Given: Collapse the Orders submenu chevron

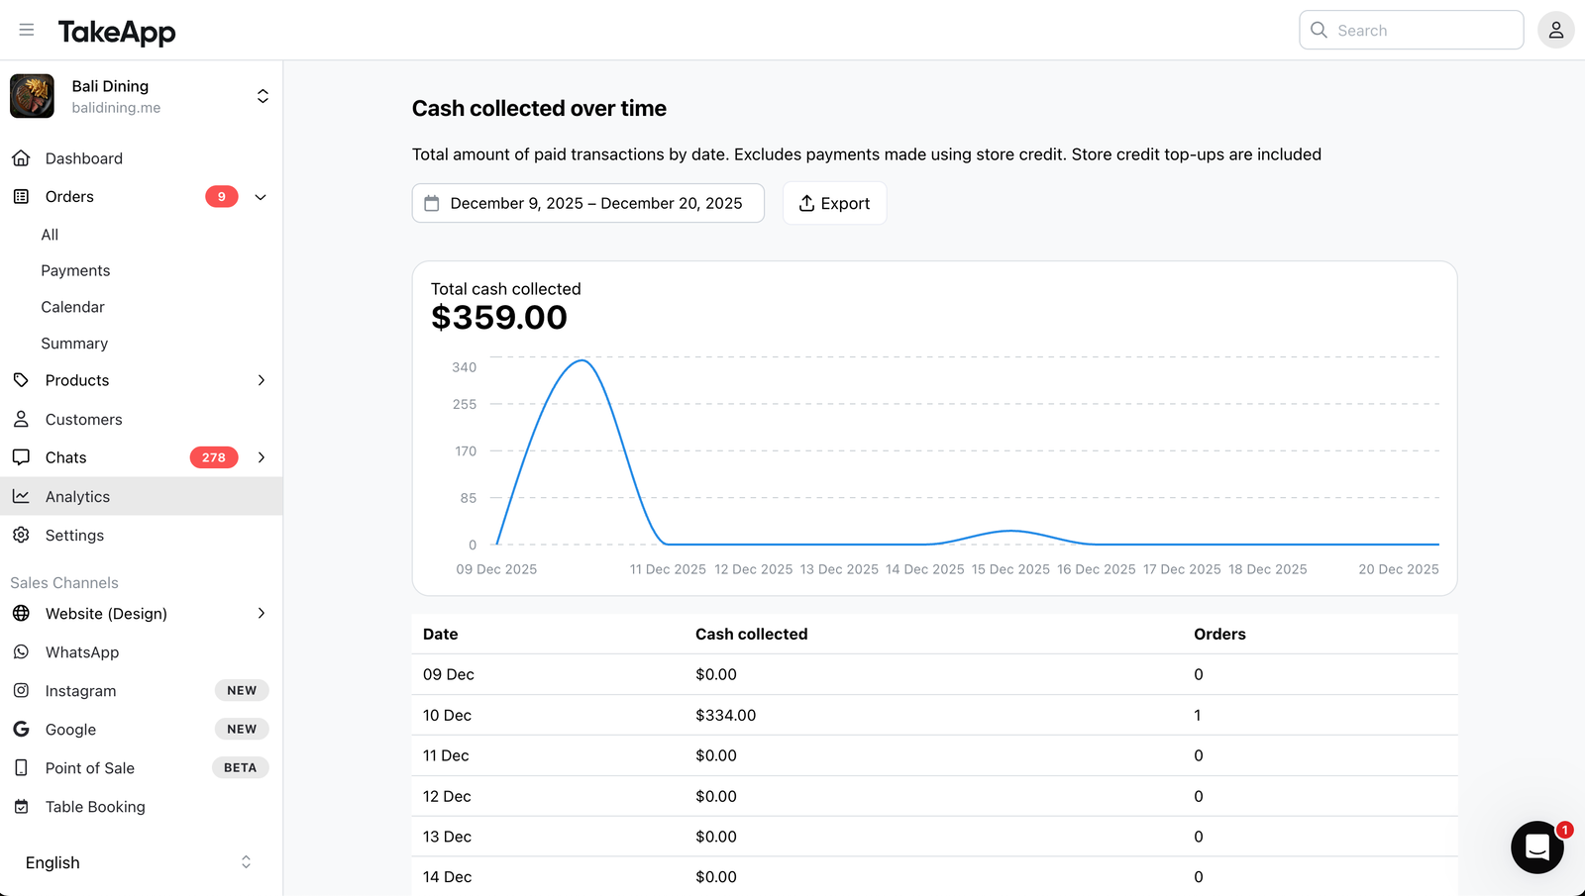Looking at the screenshot, I should [261, 197].
